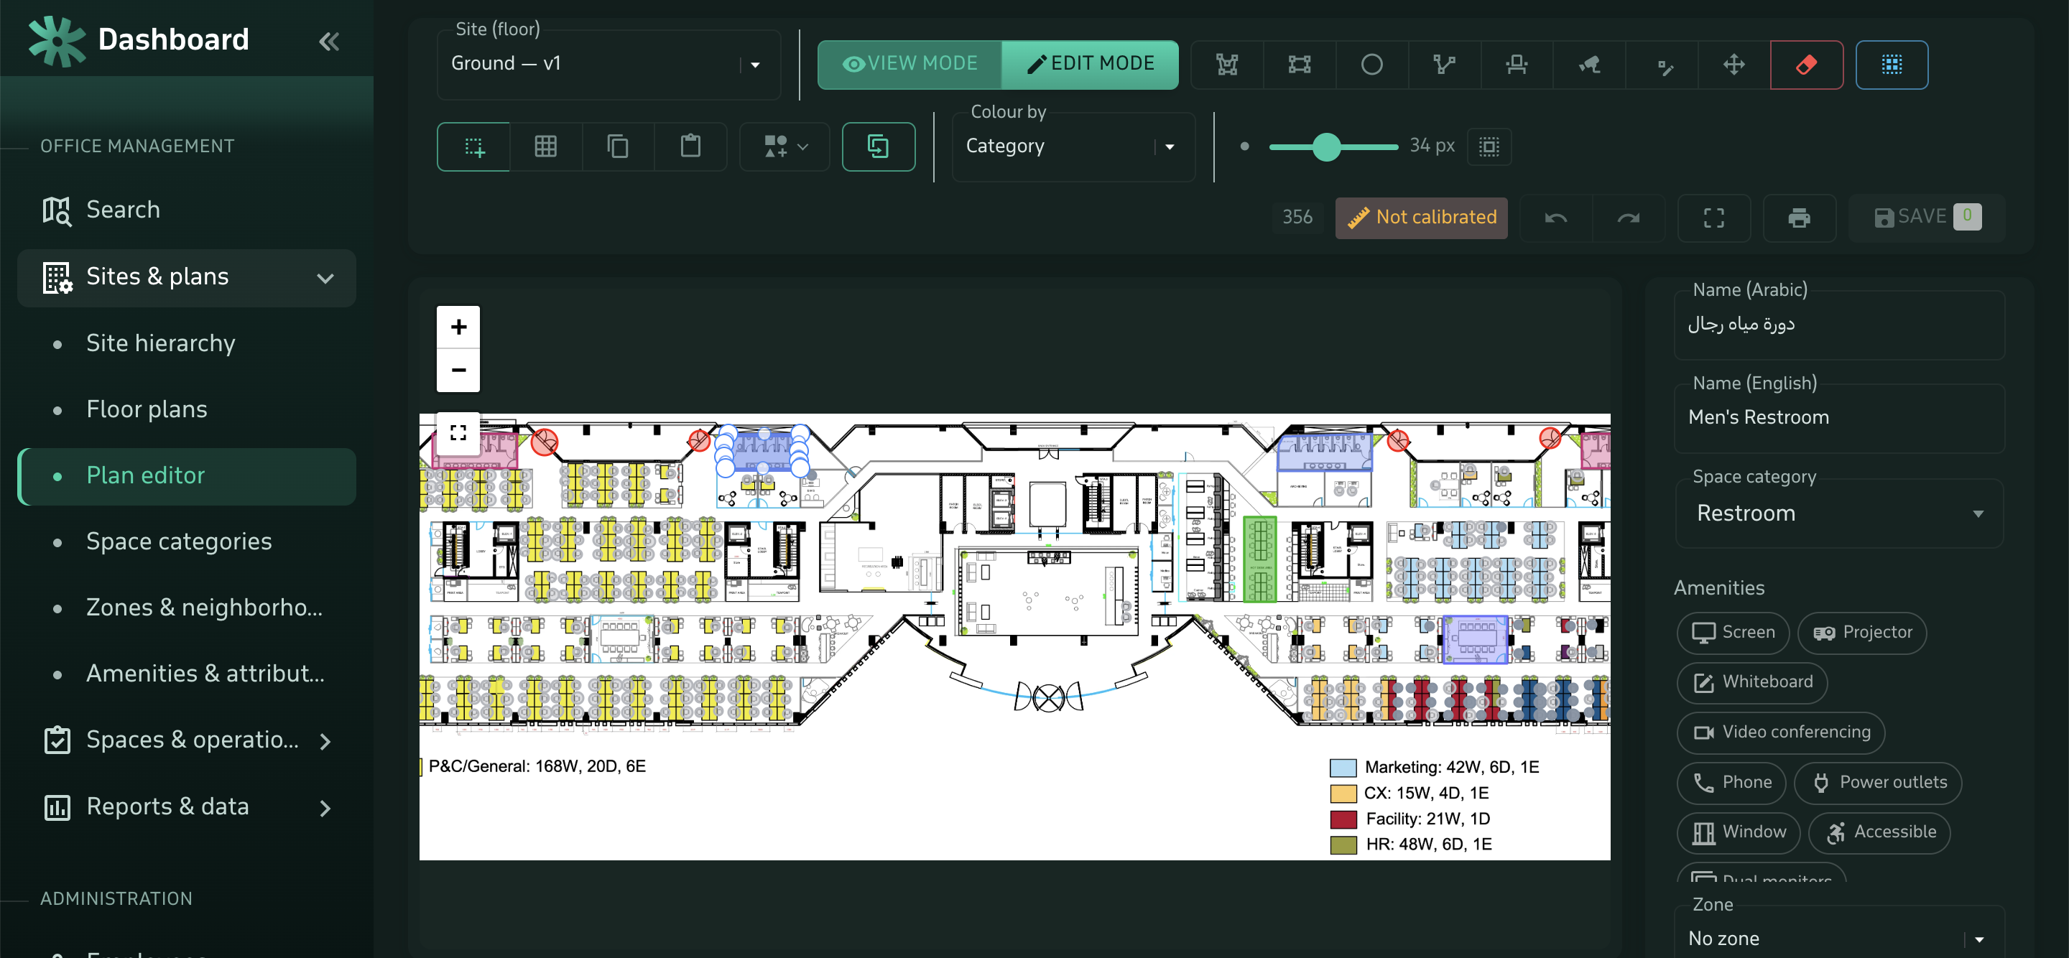Click the dotted-square fit size icon
2069x958 pixels.
point(1489,147)
